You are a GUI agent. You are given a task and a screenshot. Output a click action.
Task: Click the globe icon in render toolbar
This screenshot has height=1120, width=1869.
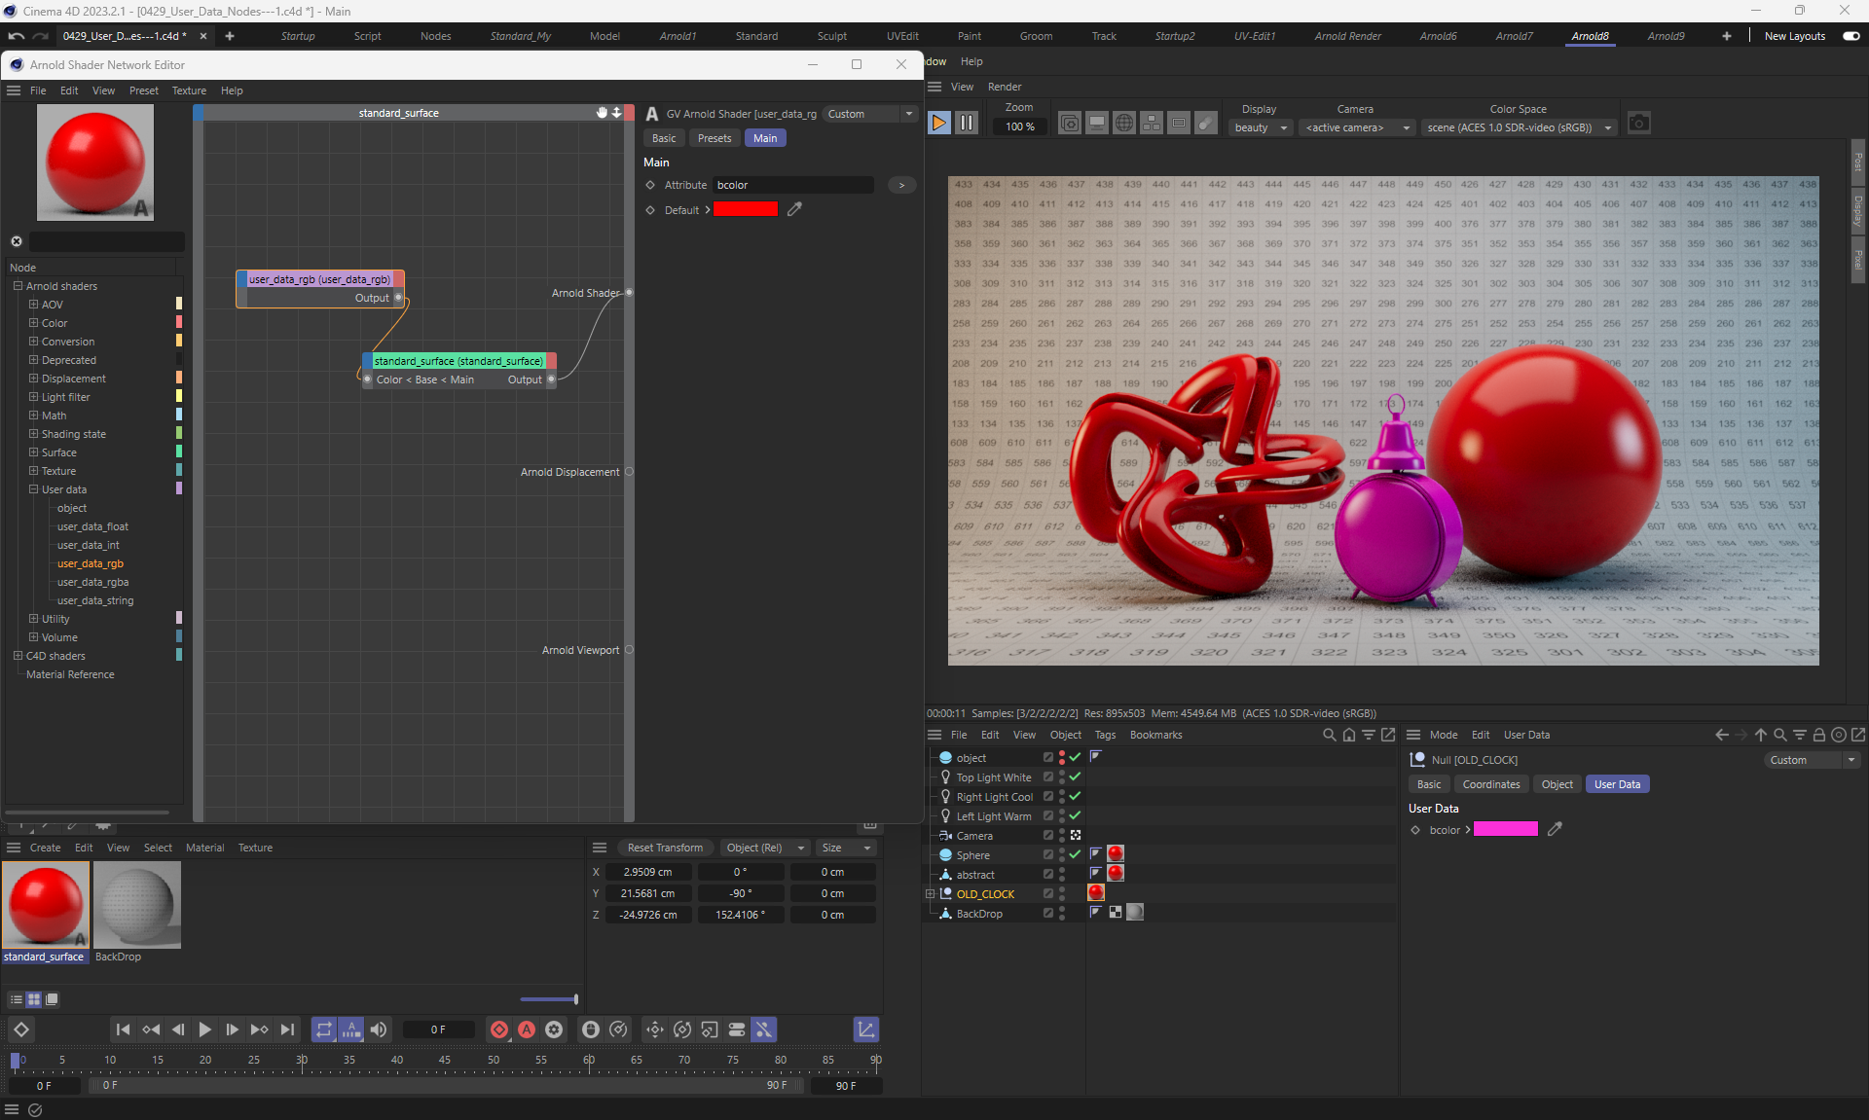coord(1123,124)
